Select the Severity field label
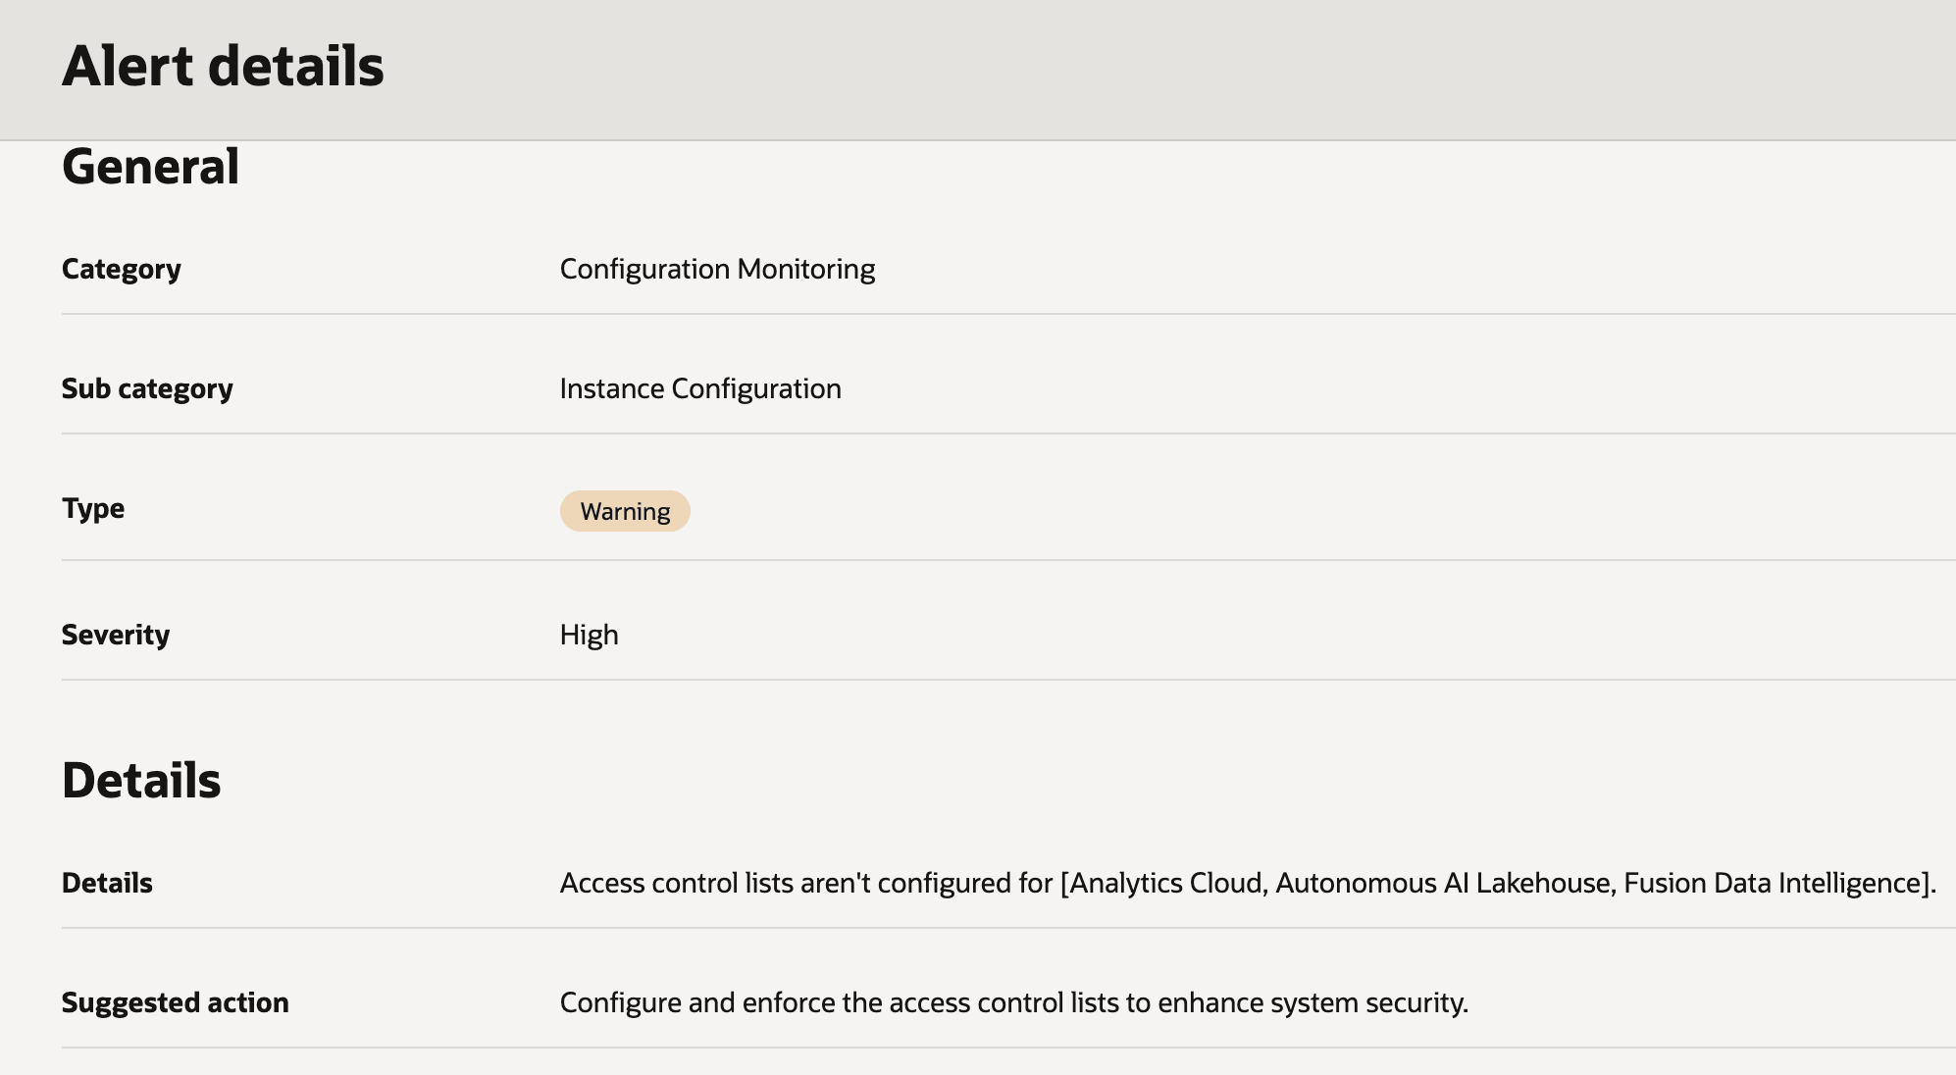 (x=116, y=635)
